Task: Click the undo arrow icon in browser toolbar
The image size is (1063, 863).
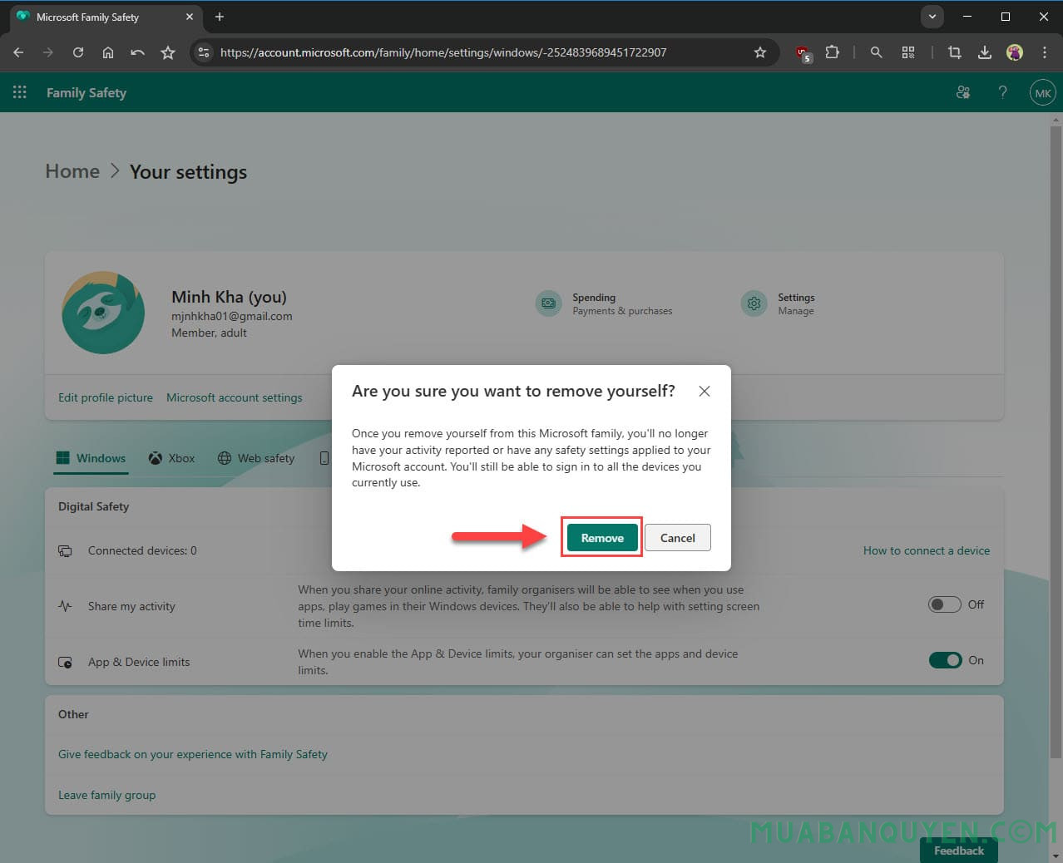Action: coord(138,52)
